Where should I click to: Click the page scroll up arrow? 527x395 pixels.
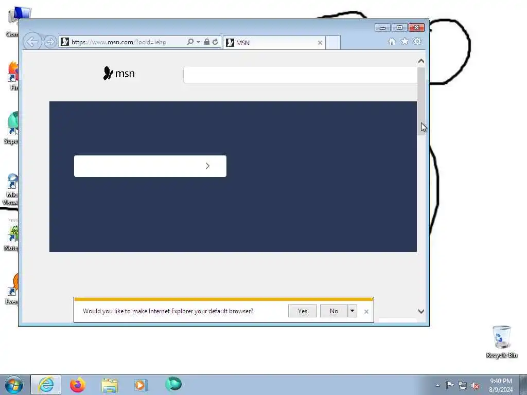[x=421, y=61]
